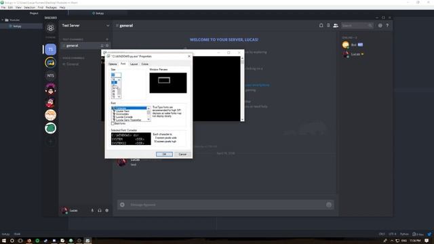Switch to Layout tab in Properties
434x244 pixels.
[134, 64]
